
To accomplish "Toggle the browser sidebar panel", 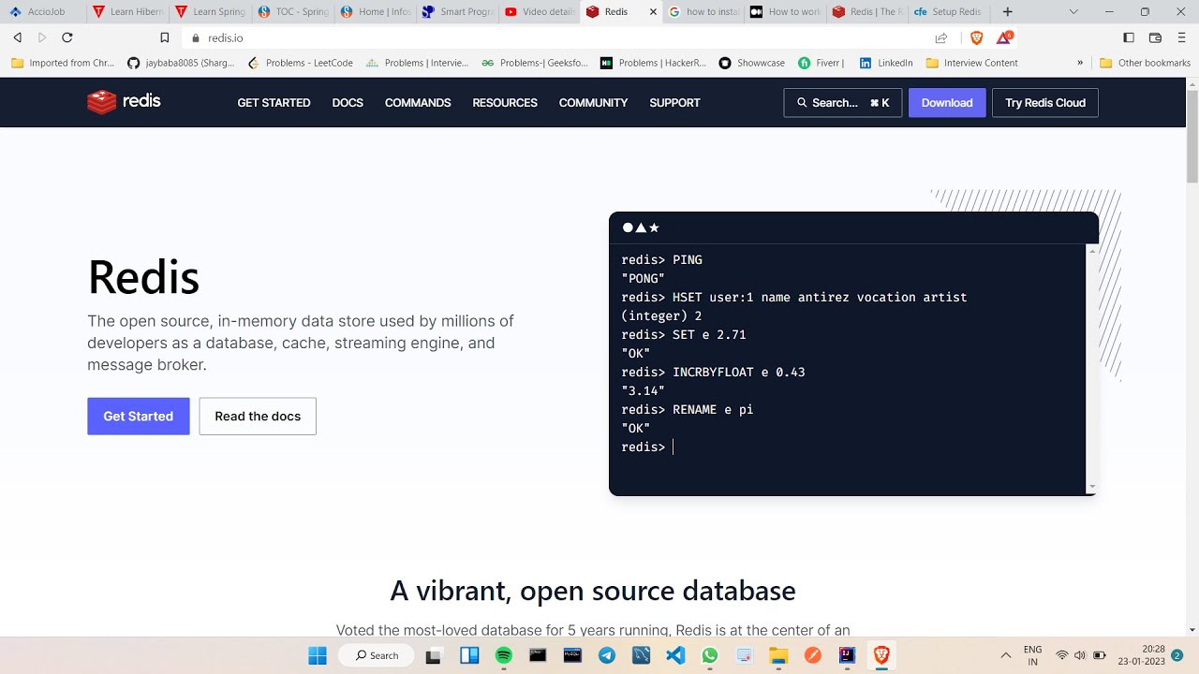I will click(x=1129, y=37).
